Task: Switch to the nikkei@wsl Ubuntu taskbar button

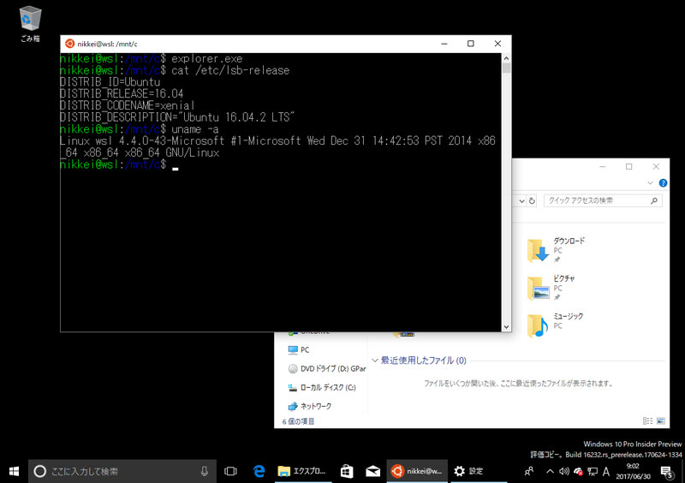Action: tap(417, 471)
